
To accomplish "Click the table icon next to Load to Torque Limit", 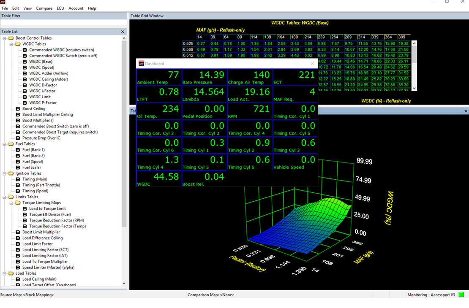I will click(25, 208).
